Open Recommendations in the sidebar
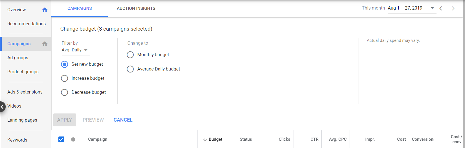The width and height of the screenshot is (465, 148). tap(27, 24)
